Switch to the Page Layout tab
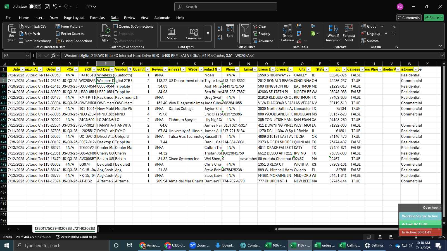Image resolution: width=447 pixels, height=251 pixels. [x=74, y=18]
